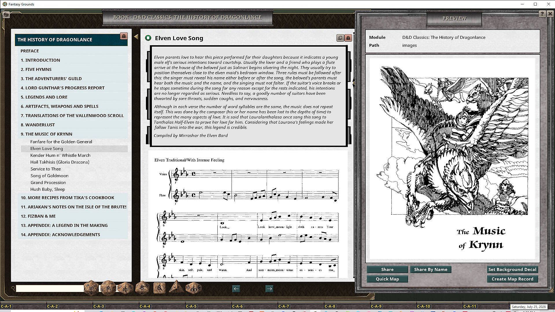555x312 pixels.
Task: Toggle the lock on Elven Love Song page
Action: point(348,38)
